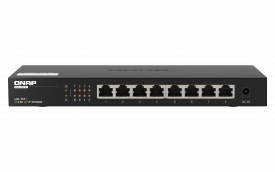Screen dimensions: 275x172
Task: Click the orange 10/100/1000M legend indicator
Action: pos(26,102)
